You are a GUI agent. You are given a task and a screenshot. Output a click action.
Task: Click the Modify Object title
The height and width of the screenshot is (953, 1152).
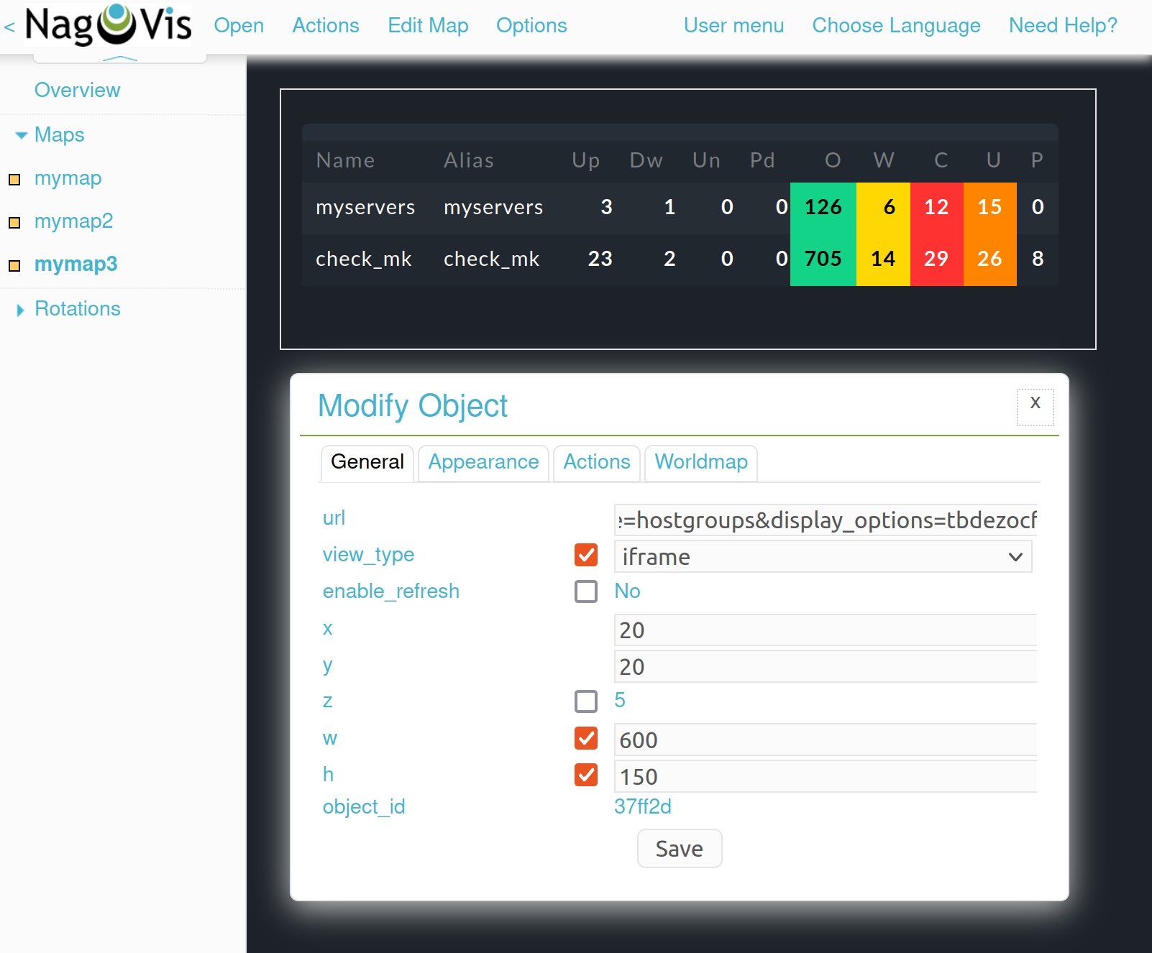pyautogui.click(x=413, y=406)
